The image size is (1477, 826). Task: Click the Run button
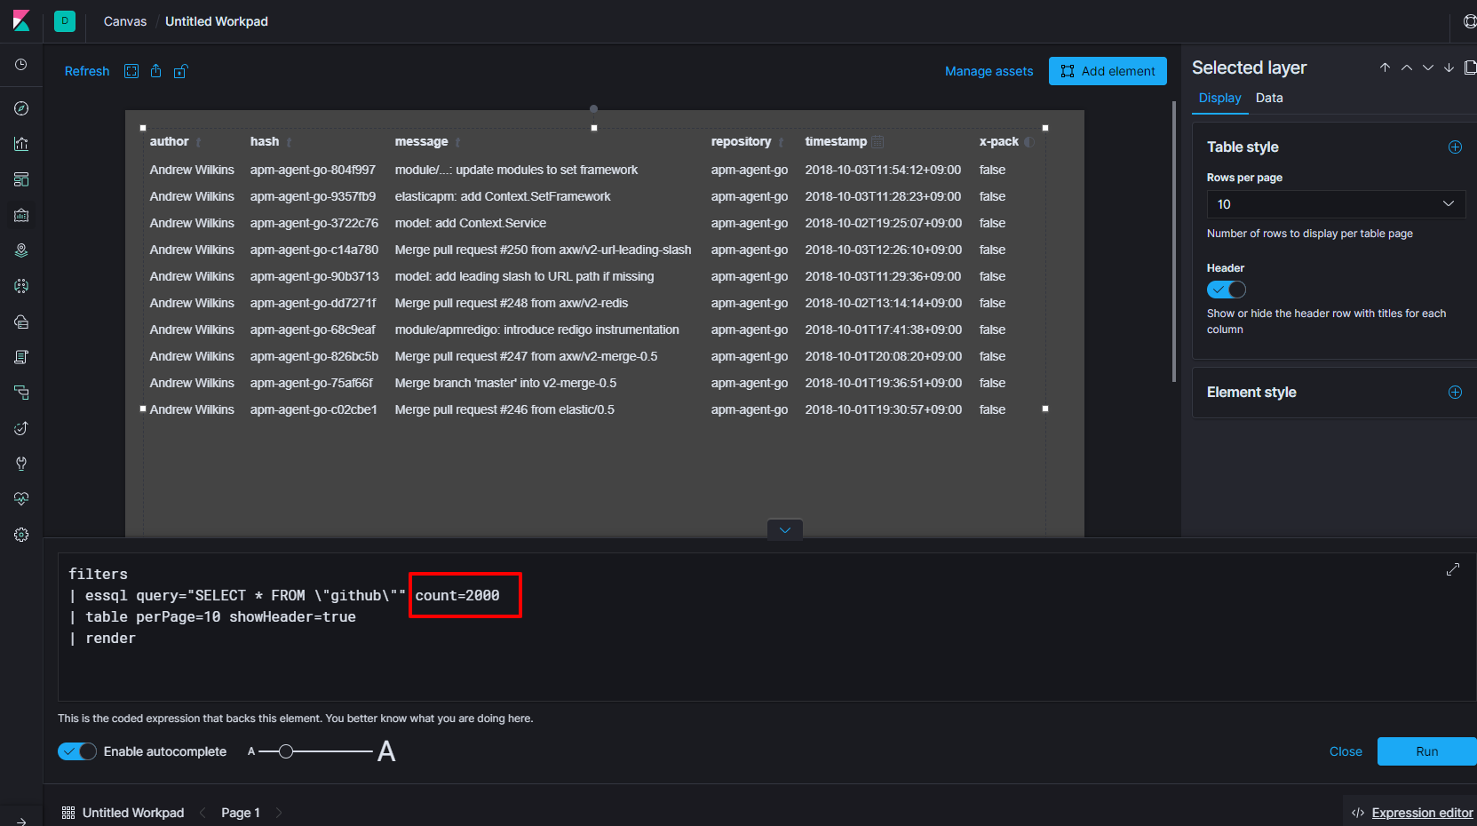click(x=1427, y=751)
